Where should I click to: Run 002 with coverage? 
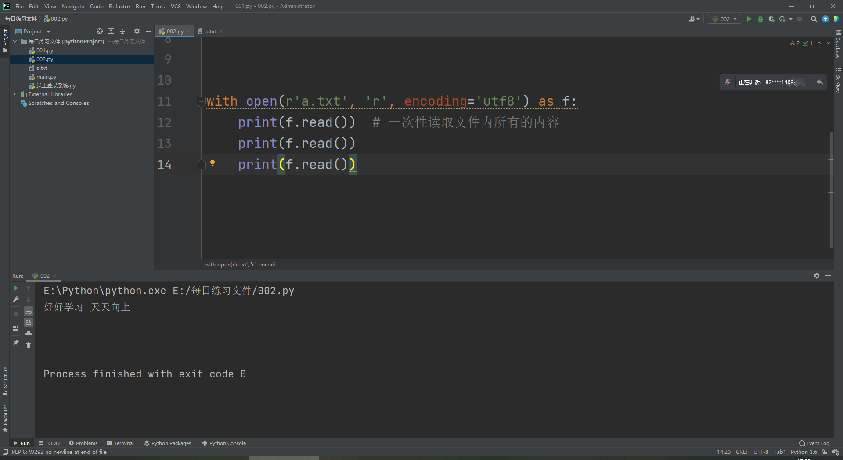click(x=771, y=19)
